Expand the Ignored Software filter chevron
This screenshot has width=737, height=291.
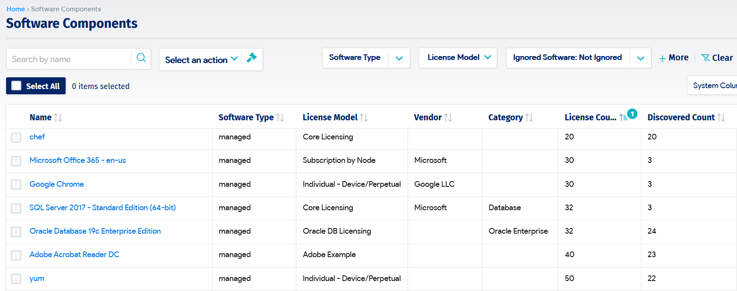(x=641, y=58)
